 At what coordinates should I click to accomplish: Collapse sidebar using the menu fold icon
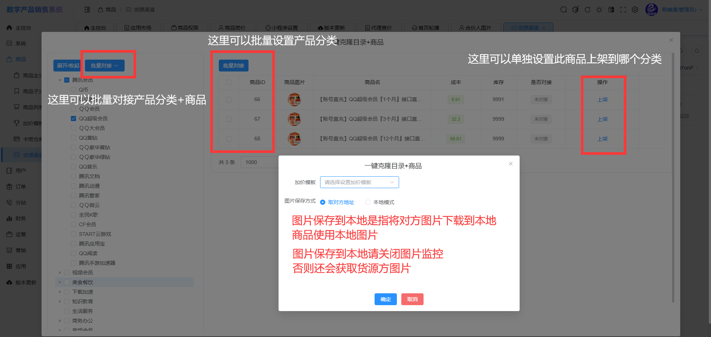(x=87, y=10)
